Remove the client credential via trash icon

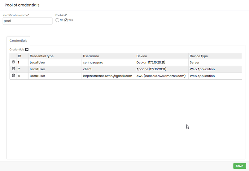pyautogui.click(x=13, y=69)
